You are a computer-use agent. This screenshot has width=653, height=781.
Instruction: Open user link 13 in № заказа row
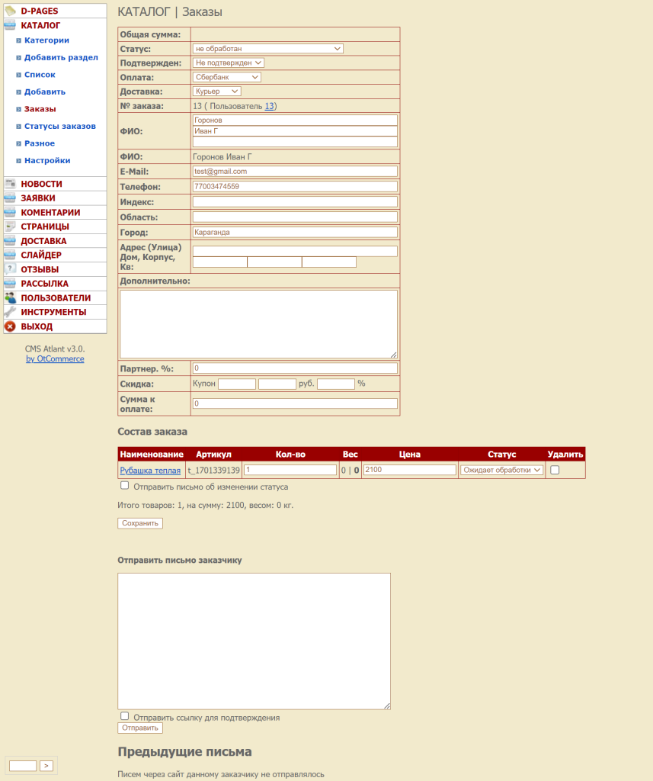click(x=269, y=106)
